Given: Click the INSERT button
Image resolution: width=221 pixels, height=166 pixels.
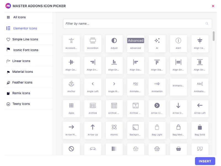Looking at the screenshot, I should coord(205,161).
